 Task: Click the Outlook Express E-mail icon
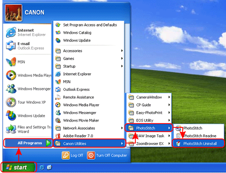pos(11,46)
